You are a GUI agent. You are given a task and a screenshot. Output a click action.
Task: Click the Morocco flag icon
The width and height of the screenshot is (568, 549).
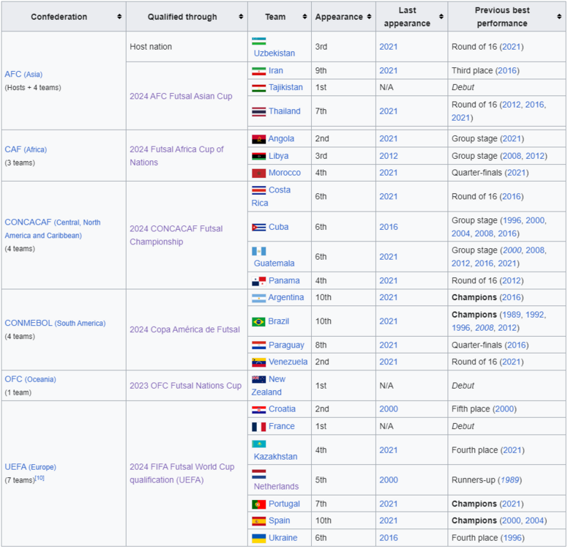[258, 173]
